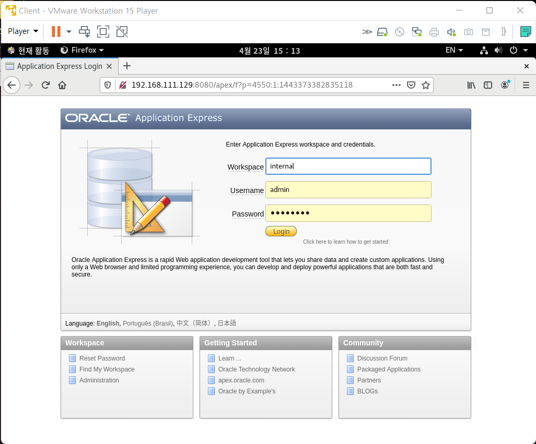
Task: Open the Firefox account icon
Action: tap(505, 85)
